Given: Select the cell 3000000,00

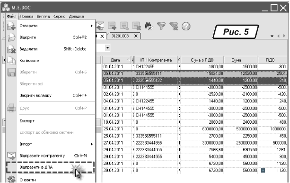Looking at the screenshot, I should click(202, 143).
